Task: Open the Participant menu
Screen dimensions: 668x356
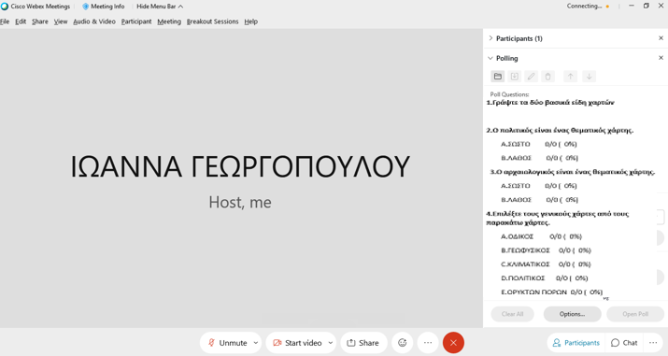Action: coord(136,21)
